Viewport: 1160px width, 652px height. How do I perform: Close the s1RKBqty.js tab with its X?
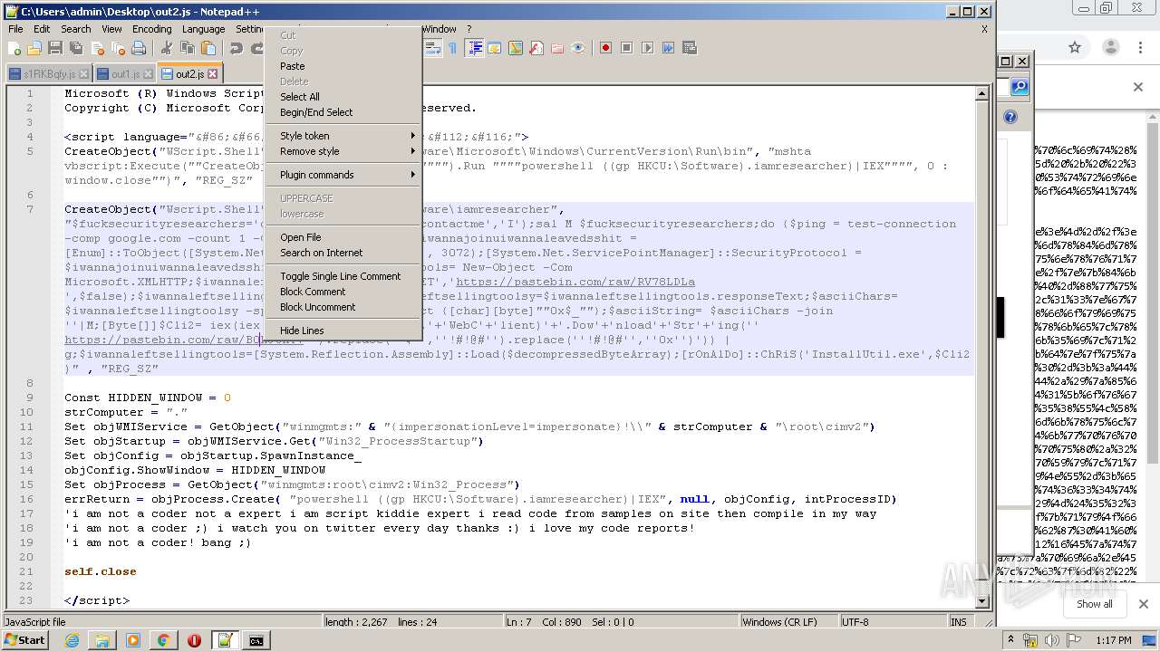(83, 74)
